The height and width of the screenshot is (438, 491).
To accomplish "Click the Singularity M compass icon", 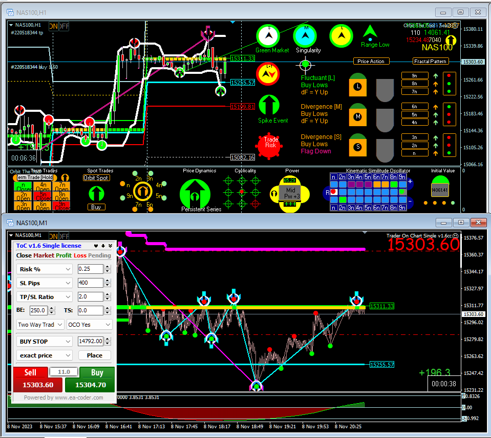I will point(305,36).
